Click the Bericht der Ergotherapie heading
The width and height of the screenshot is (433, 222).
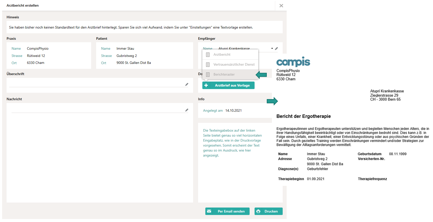click(304, 116)
